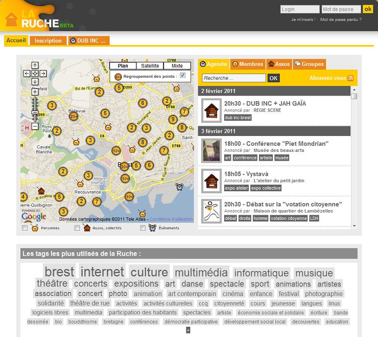Click the "multimédia" tag in tag cloud
Image resolution: width=378 pixels, height=337 pixels.
click(201, 273)
